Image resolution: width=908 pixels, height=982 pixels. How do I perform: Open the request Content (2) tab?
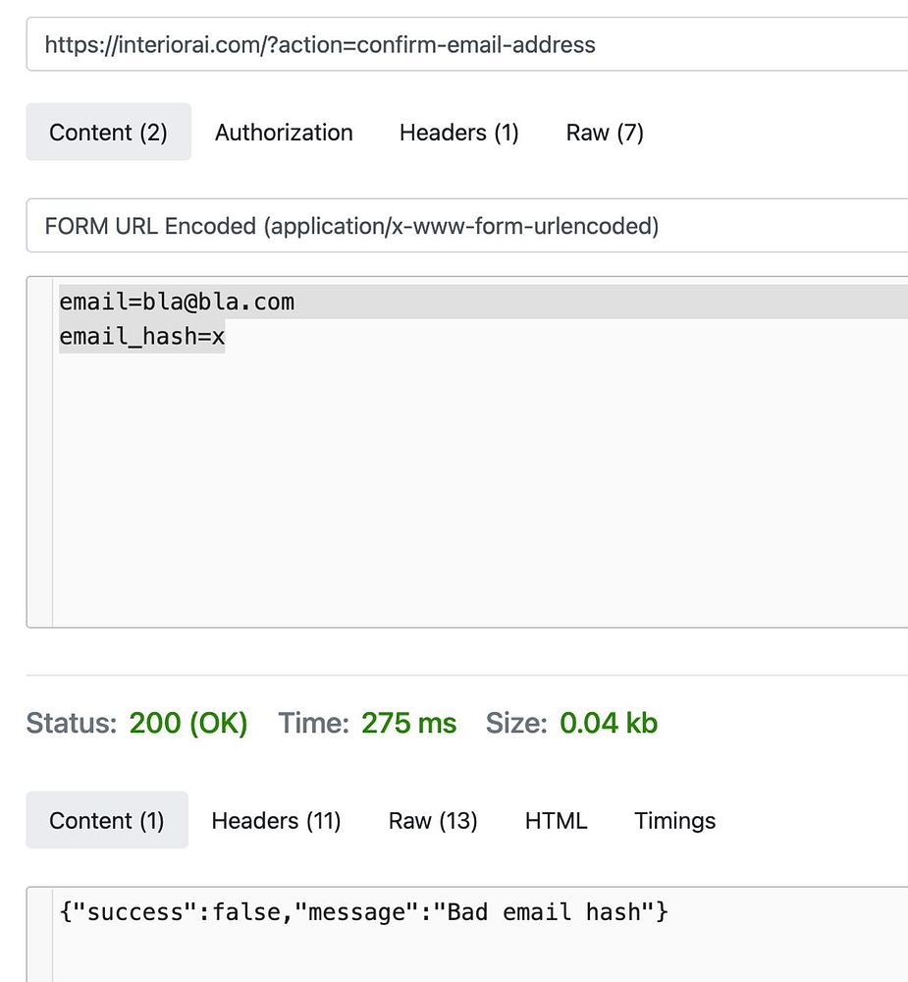108,133
